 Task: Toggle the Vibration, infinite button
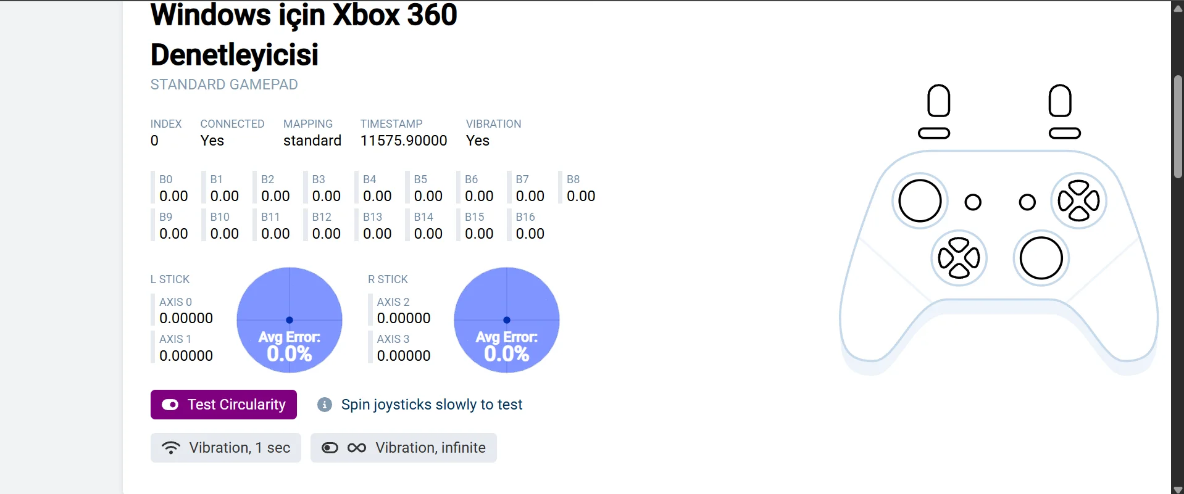point(404,448)
